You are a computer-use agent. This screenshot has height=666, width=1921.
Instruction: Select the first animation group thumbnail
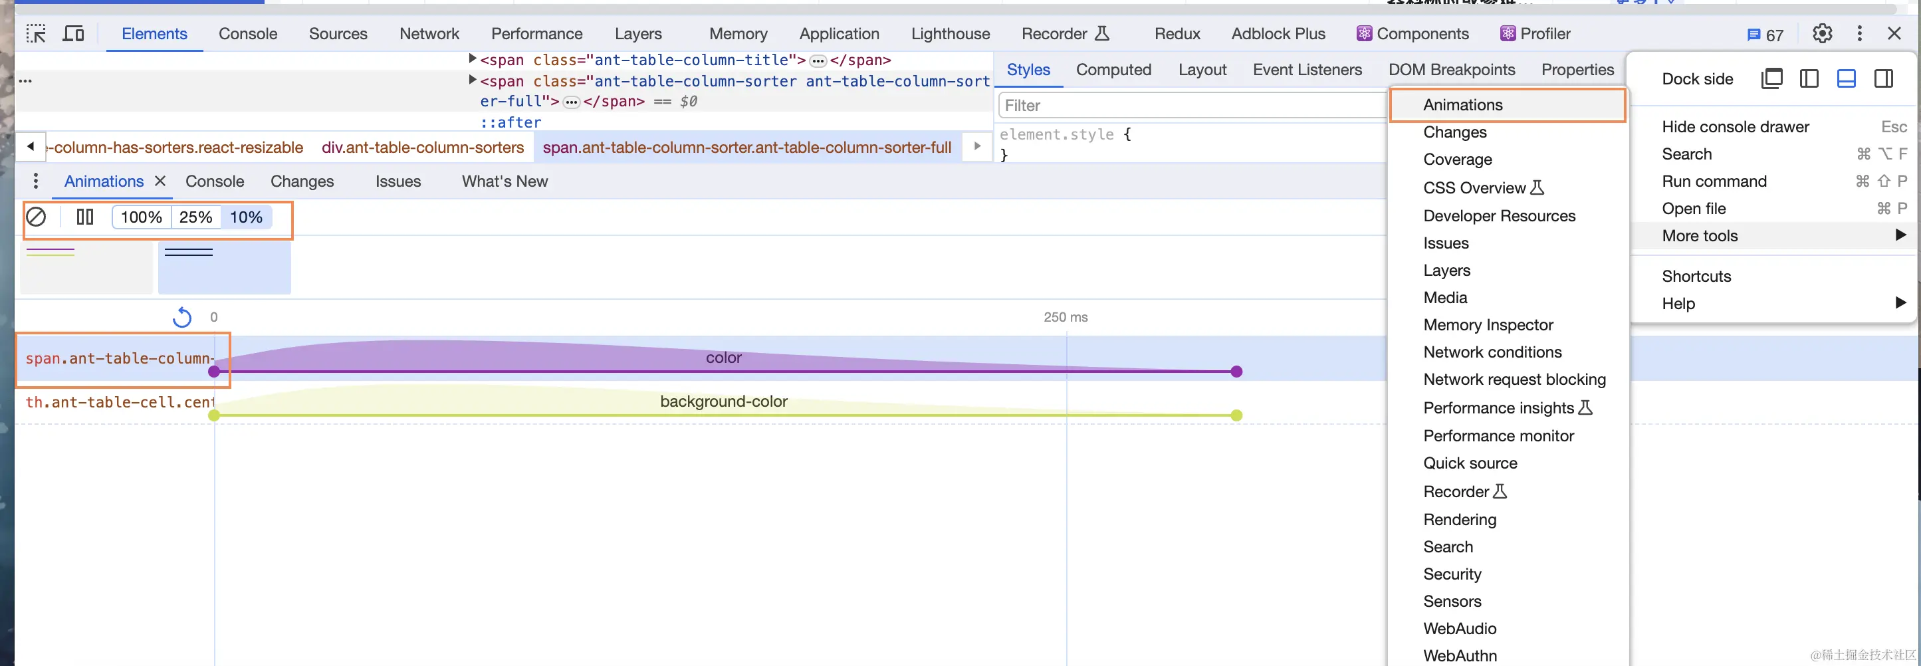[x=86, y=268]
